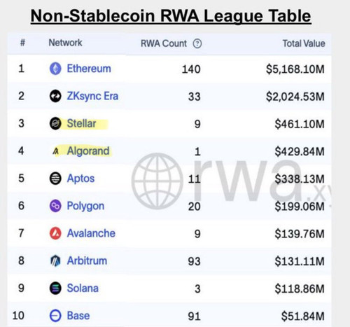
Task: Click the Algorand logo icon
Action: point(55,151)
